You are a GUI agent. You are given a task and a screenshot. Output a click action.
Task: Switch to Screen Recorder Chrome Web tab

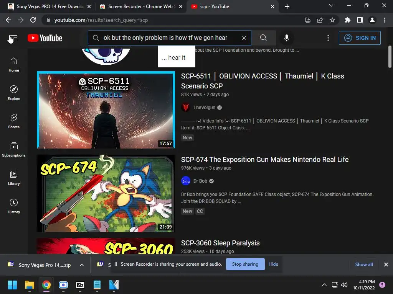click(140, 7)
